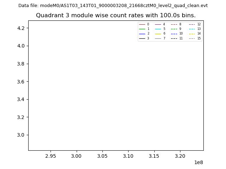This screenshot has width=226, height=169.
Task: Click the data file path text at top
Action: click(113, 6)
